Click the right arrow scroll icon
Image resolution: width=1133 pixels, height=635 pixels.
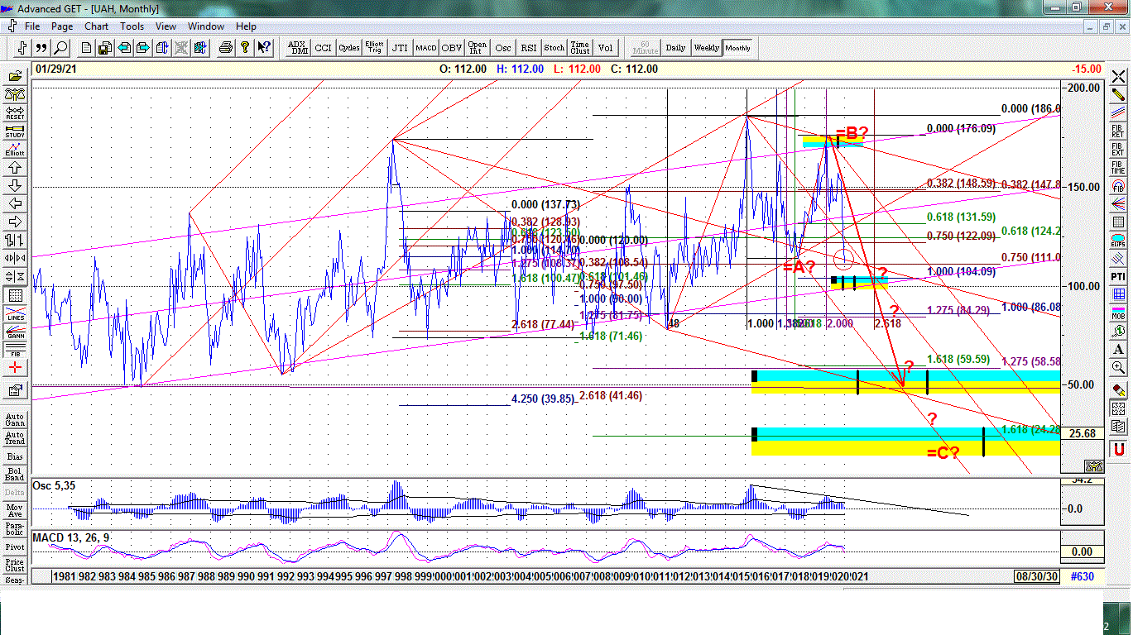(x=15, y=222)
